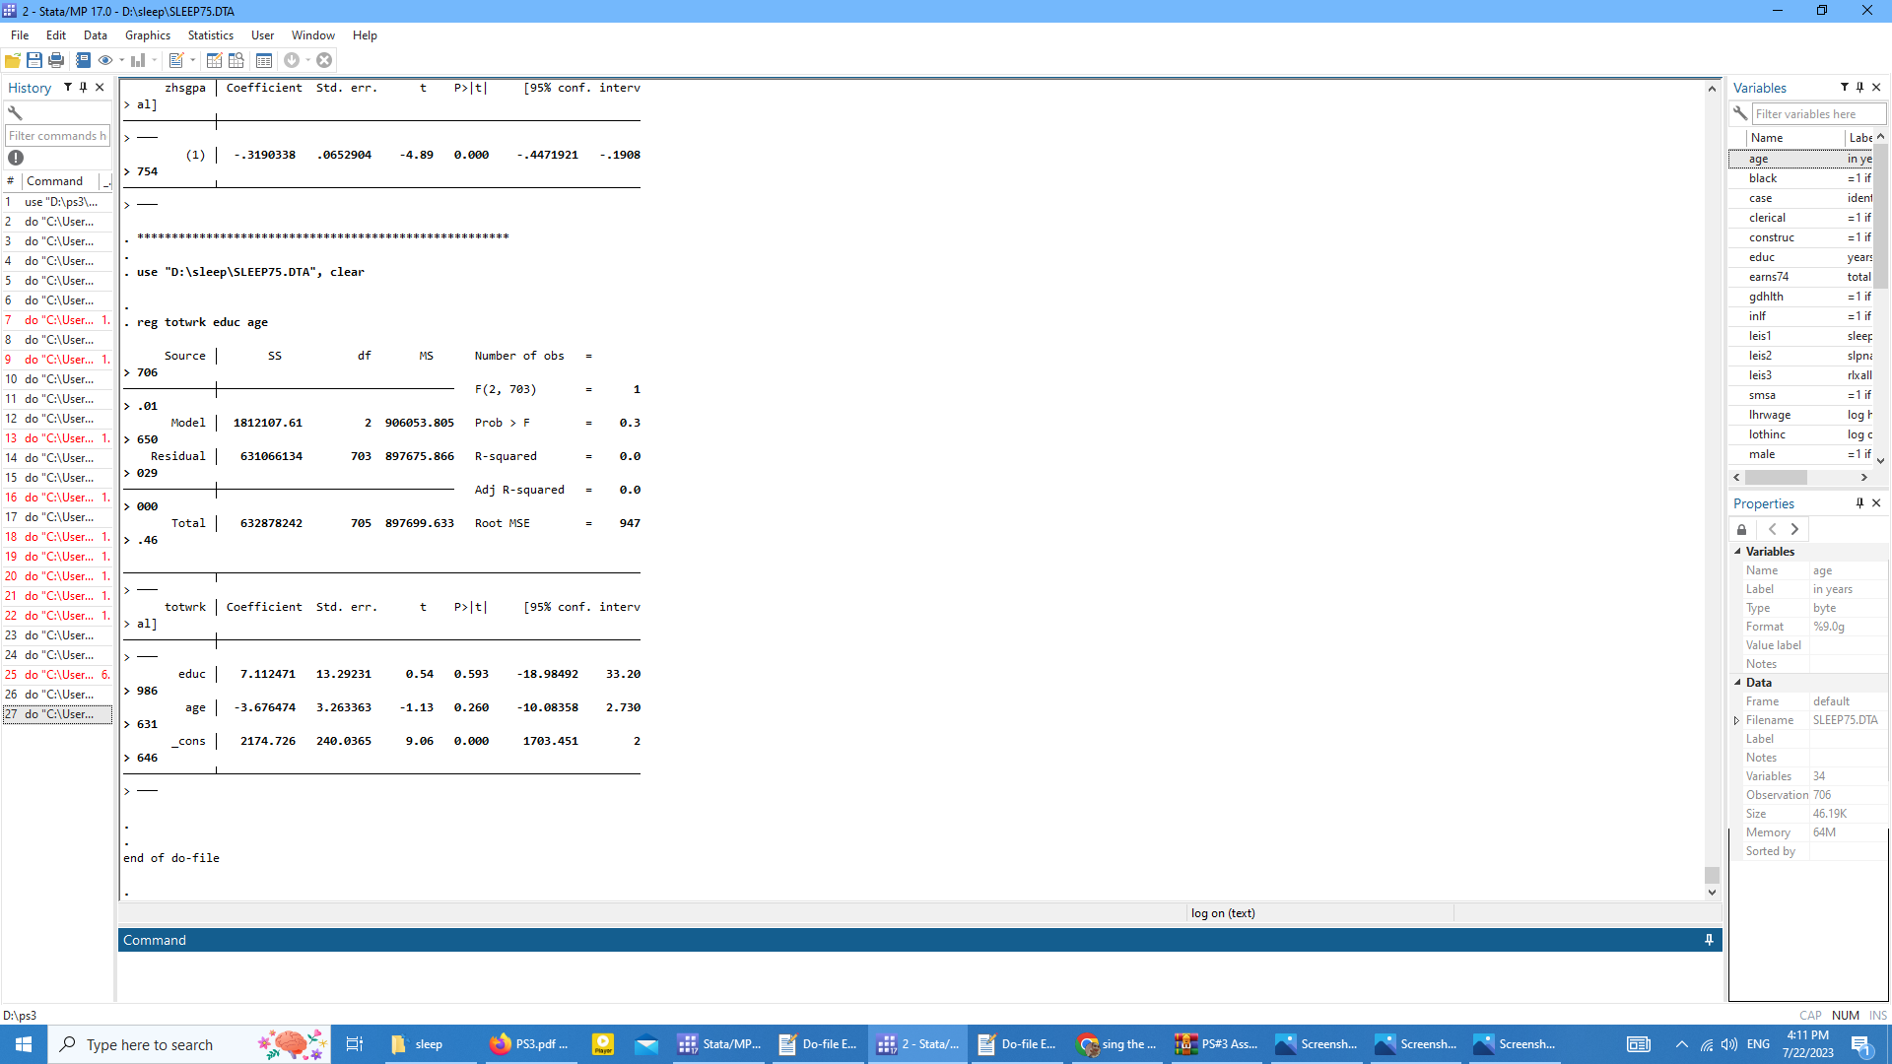Expand the Filename entry in Properties
The width and height of the screenshot is (1892, 1064).
coord(1737,719)
